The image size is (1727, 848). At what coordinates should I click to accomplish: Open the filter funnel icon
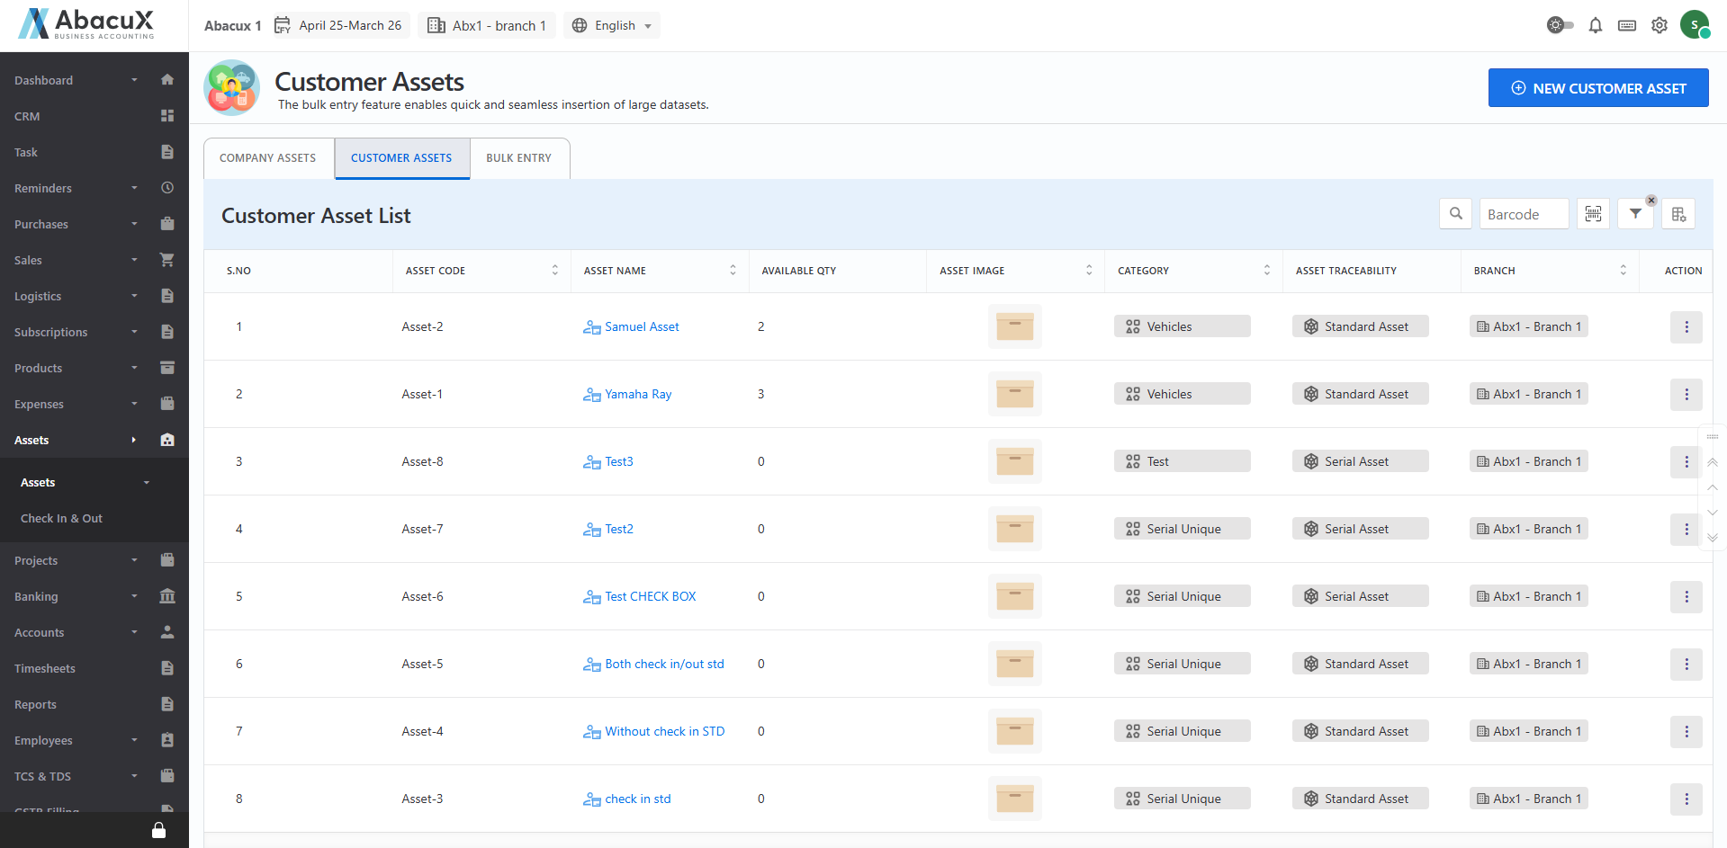coord(1635,214)
